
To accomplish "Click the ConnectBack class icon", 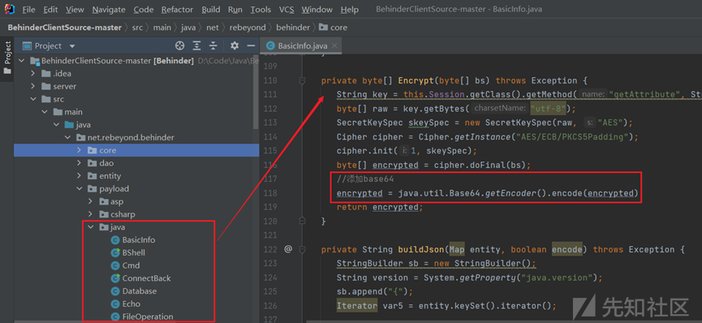I will pyautogui.click(x=115, y=278).
